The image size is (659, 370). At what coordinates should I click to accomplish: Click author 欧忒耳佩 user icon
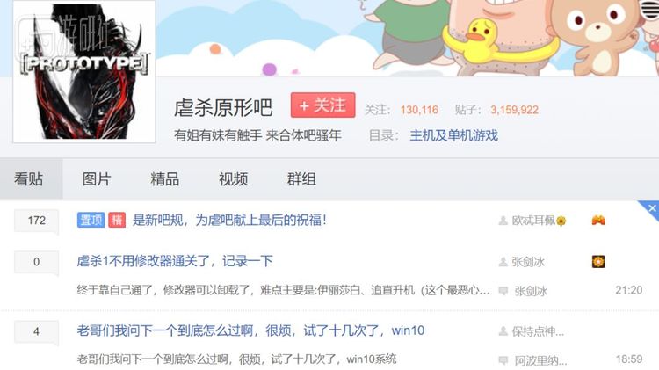pos(503,221)
